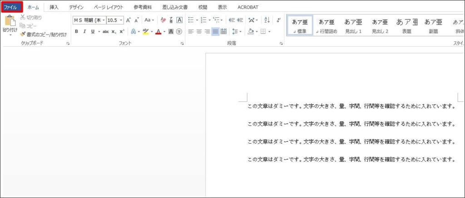465x198 pixels.
Task: Switch to the 挿入 (Insert) tab
Action: pos(54,7)
